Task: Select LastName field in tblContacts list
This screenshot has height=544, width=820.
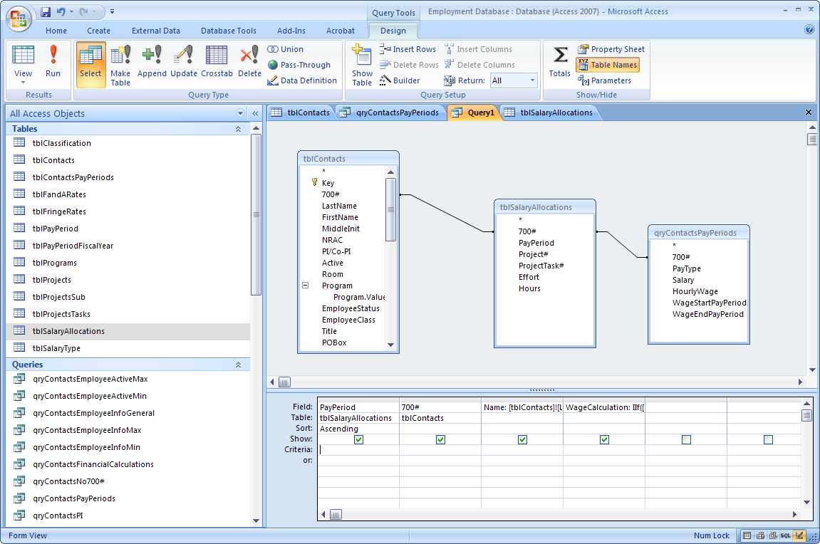Action: point(339,206)
